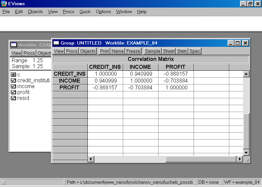This screenshot has width=262, height=187.
Task: Click the Group window icon in its title bar
Action: tap(56, 43)
